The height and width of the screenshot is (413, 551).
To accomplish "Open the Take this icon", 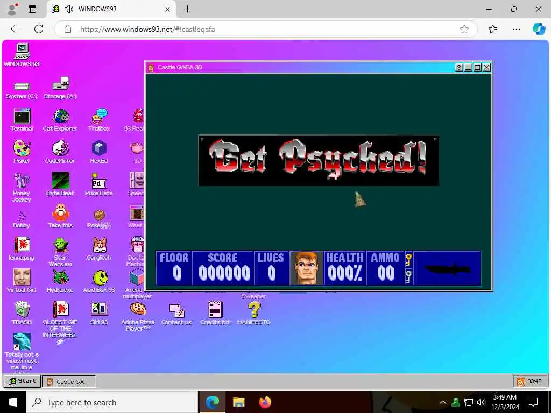I will pyautogui.click(x=60, y=216).
